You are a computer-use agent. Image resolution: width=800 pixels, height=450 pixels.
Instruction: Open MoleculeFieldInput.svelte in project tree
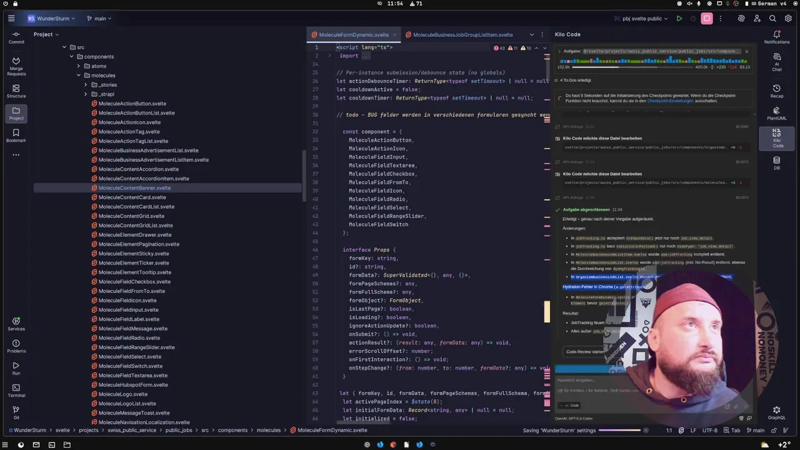(x=128, y=310)
